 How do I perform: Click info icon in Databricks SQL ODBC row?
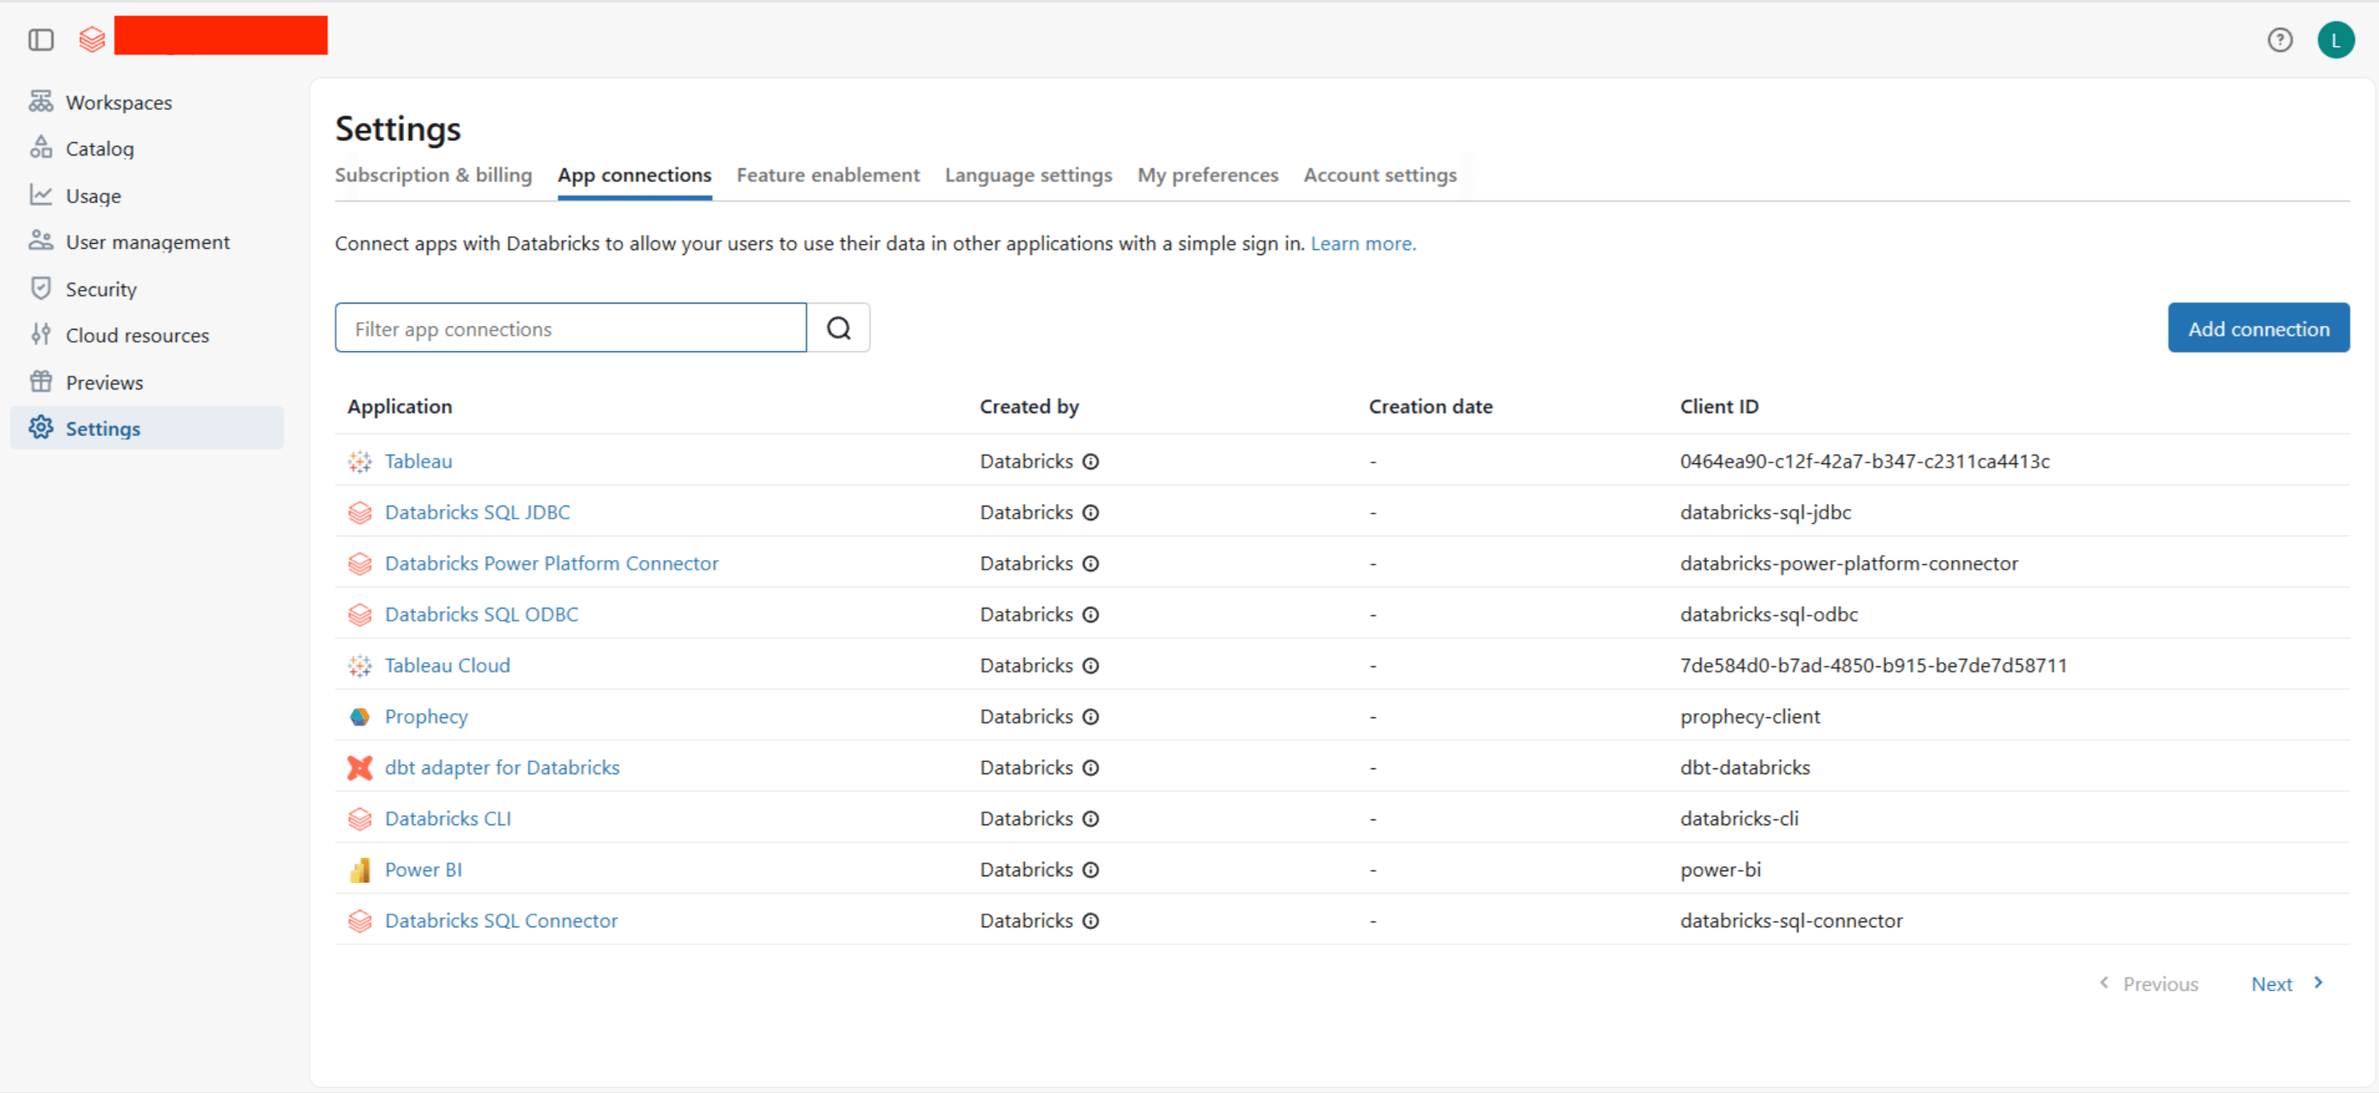(x=1091, y=614)
